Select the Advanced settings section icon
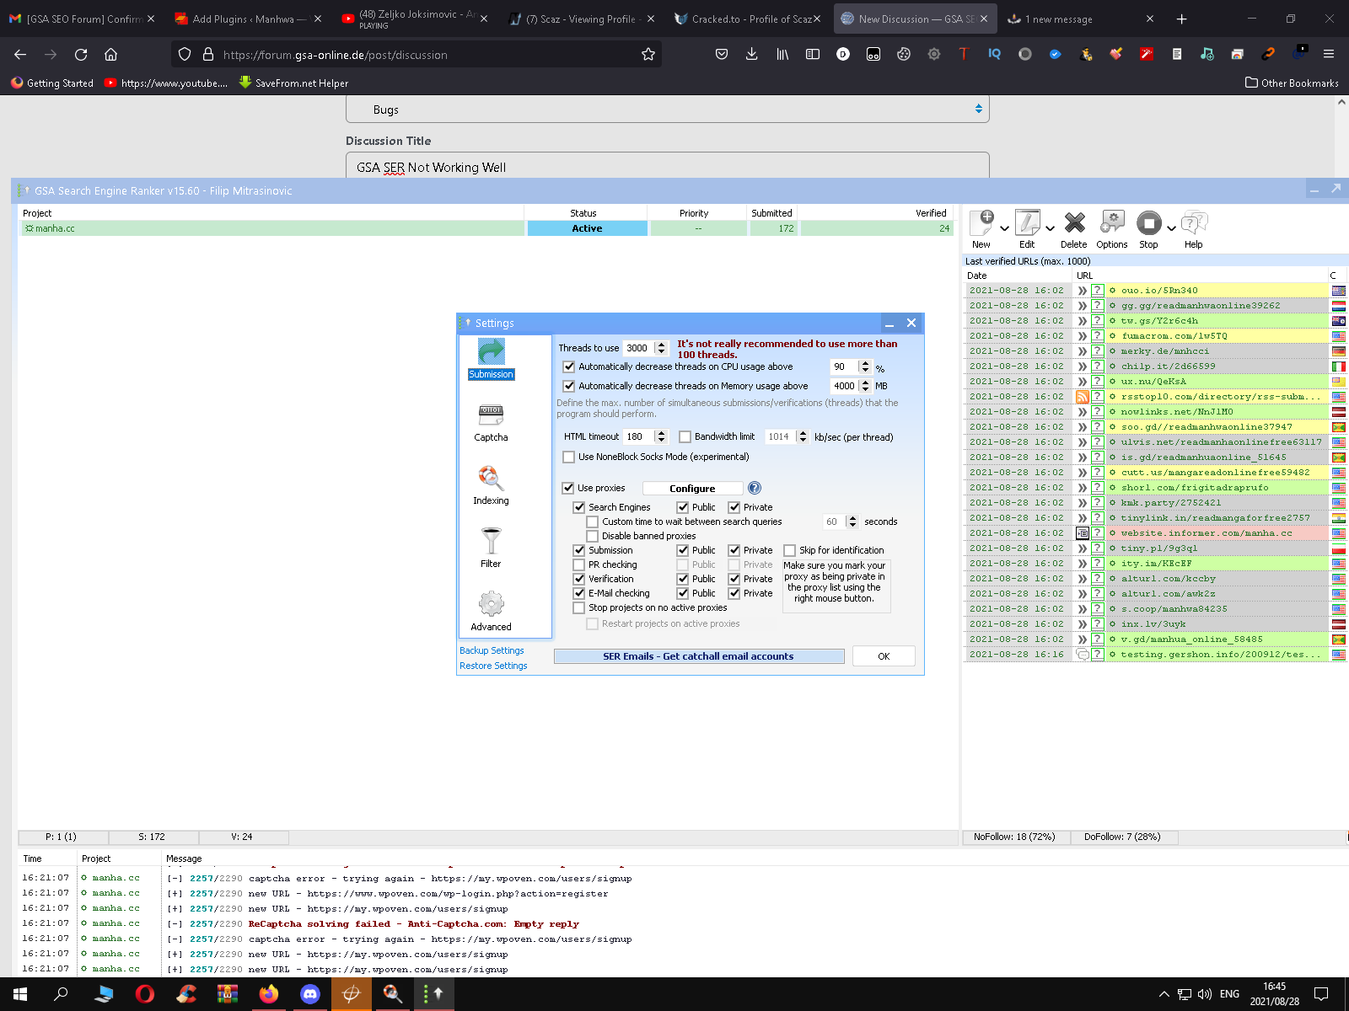 tap(491, 604)
